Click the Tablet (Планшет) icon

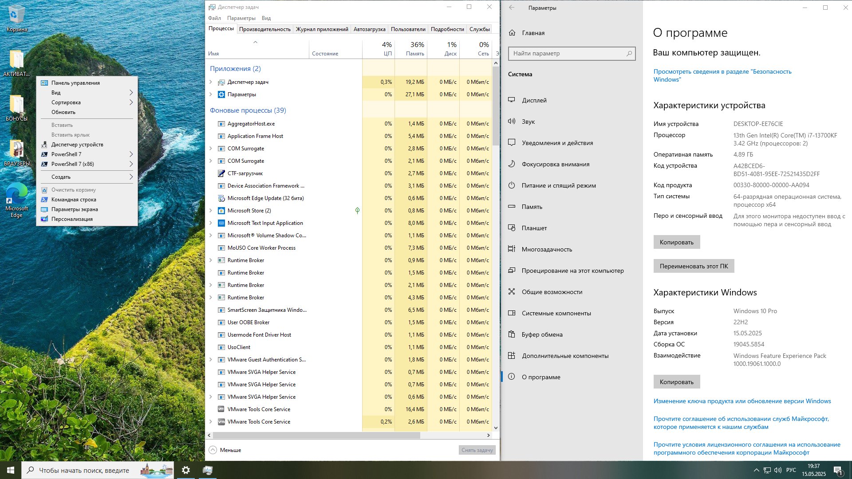click(512, 228)
